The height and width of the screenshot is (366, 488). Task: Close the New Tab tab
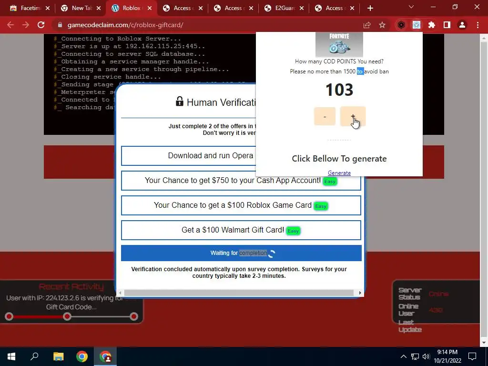99,8
